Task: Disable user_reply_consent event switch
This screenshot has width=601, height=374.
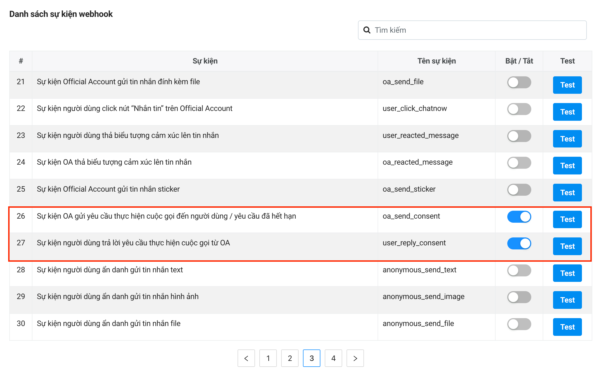Action: pyautogui.click(x=519, y=243)
